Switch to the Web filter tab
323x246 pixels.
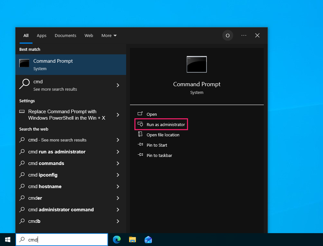[89, 36]
